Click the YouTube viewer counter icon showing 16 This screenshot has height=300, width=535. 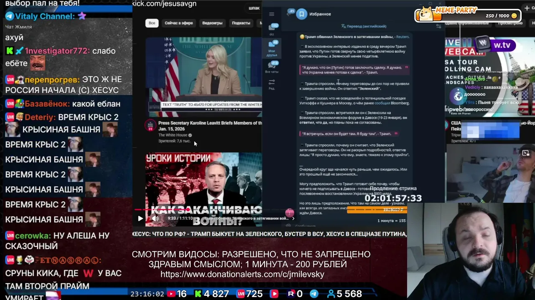click(x=171, y=294)
